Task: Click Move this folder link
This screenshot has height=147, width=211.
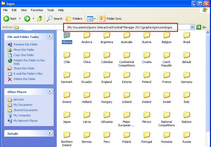Action: [24, 50]
